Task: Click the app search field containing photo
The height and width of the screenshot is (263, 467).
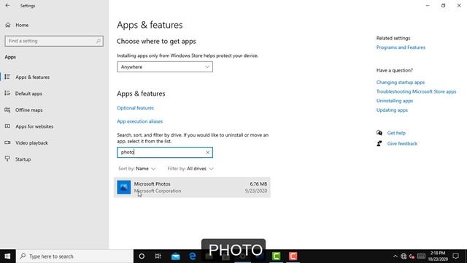Action: pyautogui.click(x=165, y=152)
